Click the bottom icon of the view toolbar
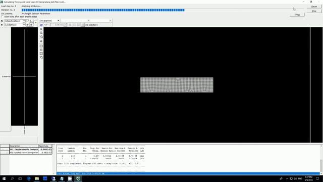 41,57
